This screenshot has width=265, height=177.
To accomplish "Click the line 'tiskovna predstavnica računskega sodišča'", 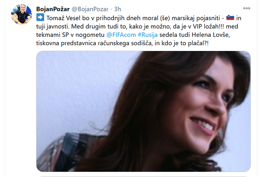I will 95,43.
